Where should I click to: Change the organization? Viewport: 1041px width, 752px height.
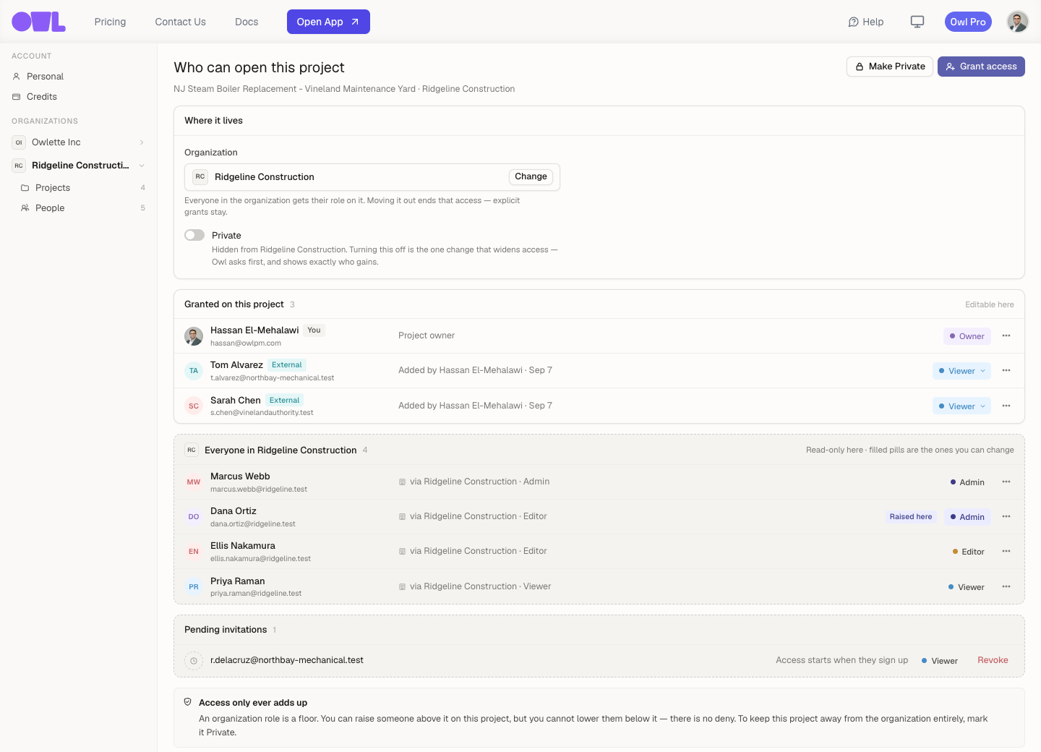tap(531, 176)
